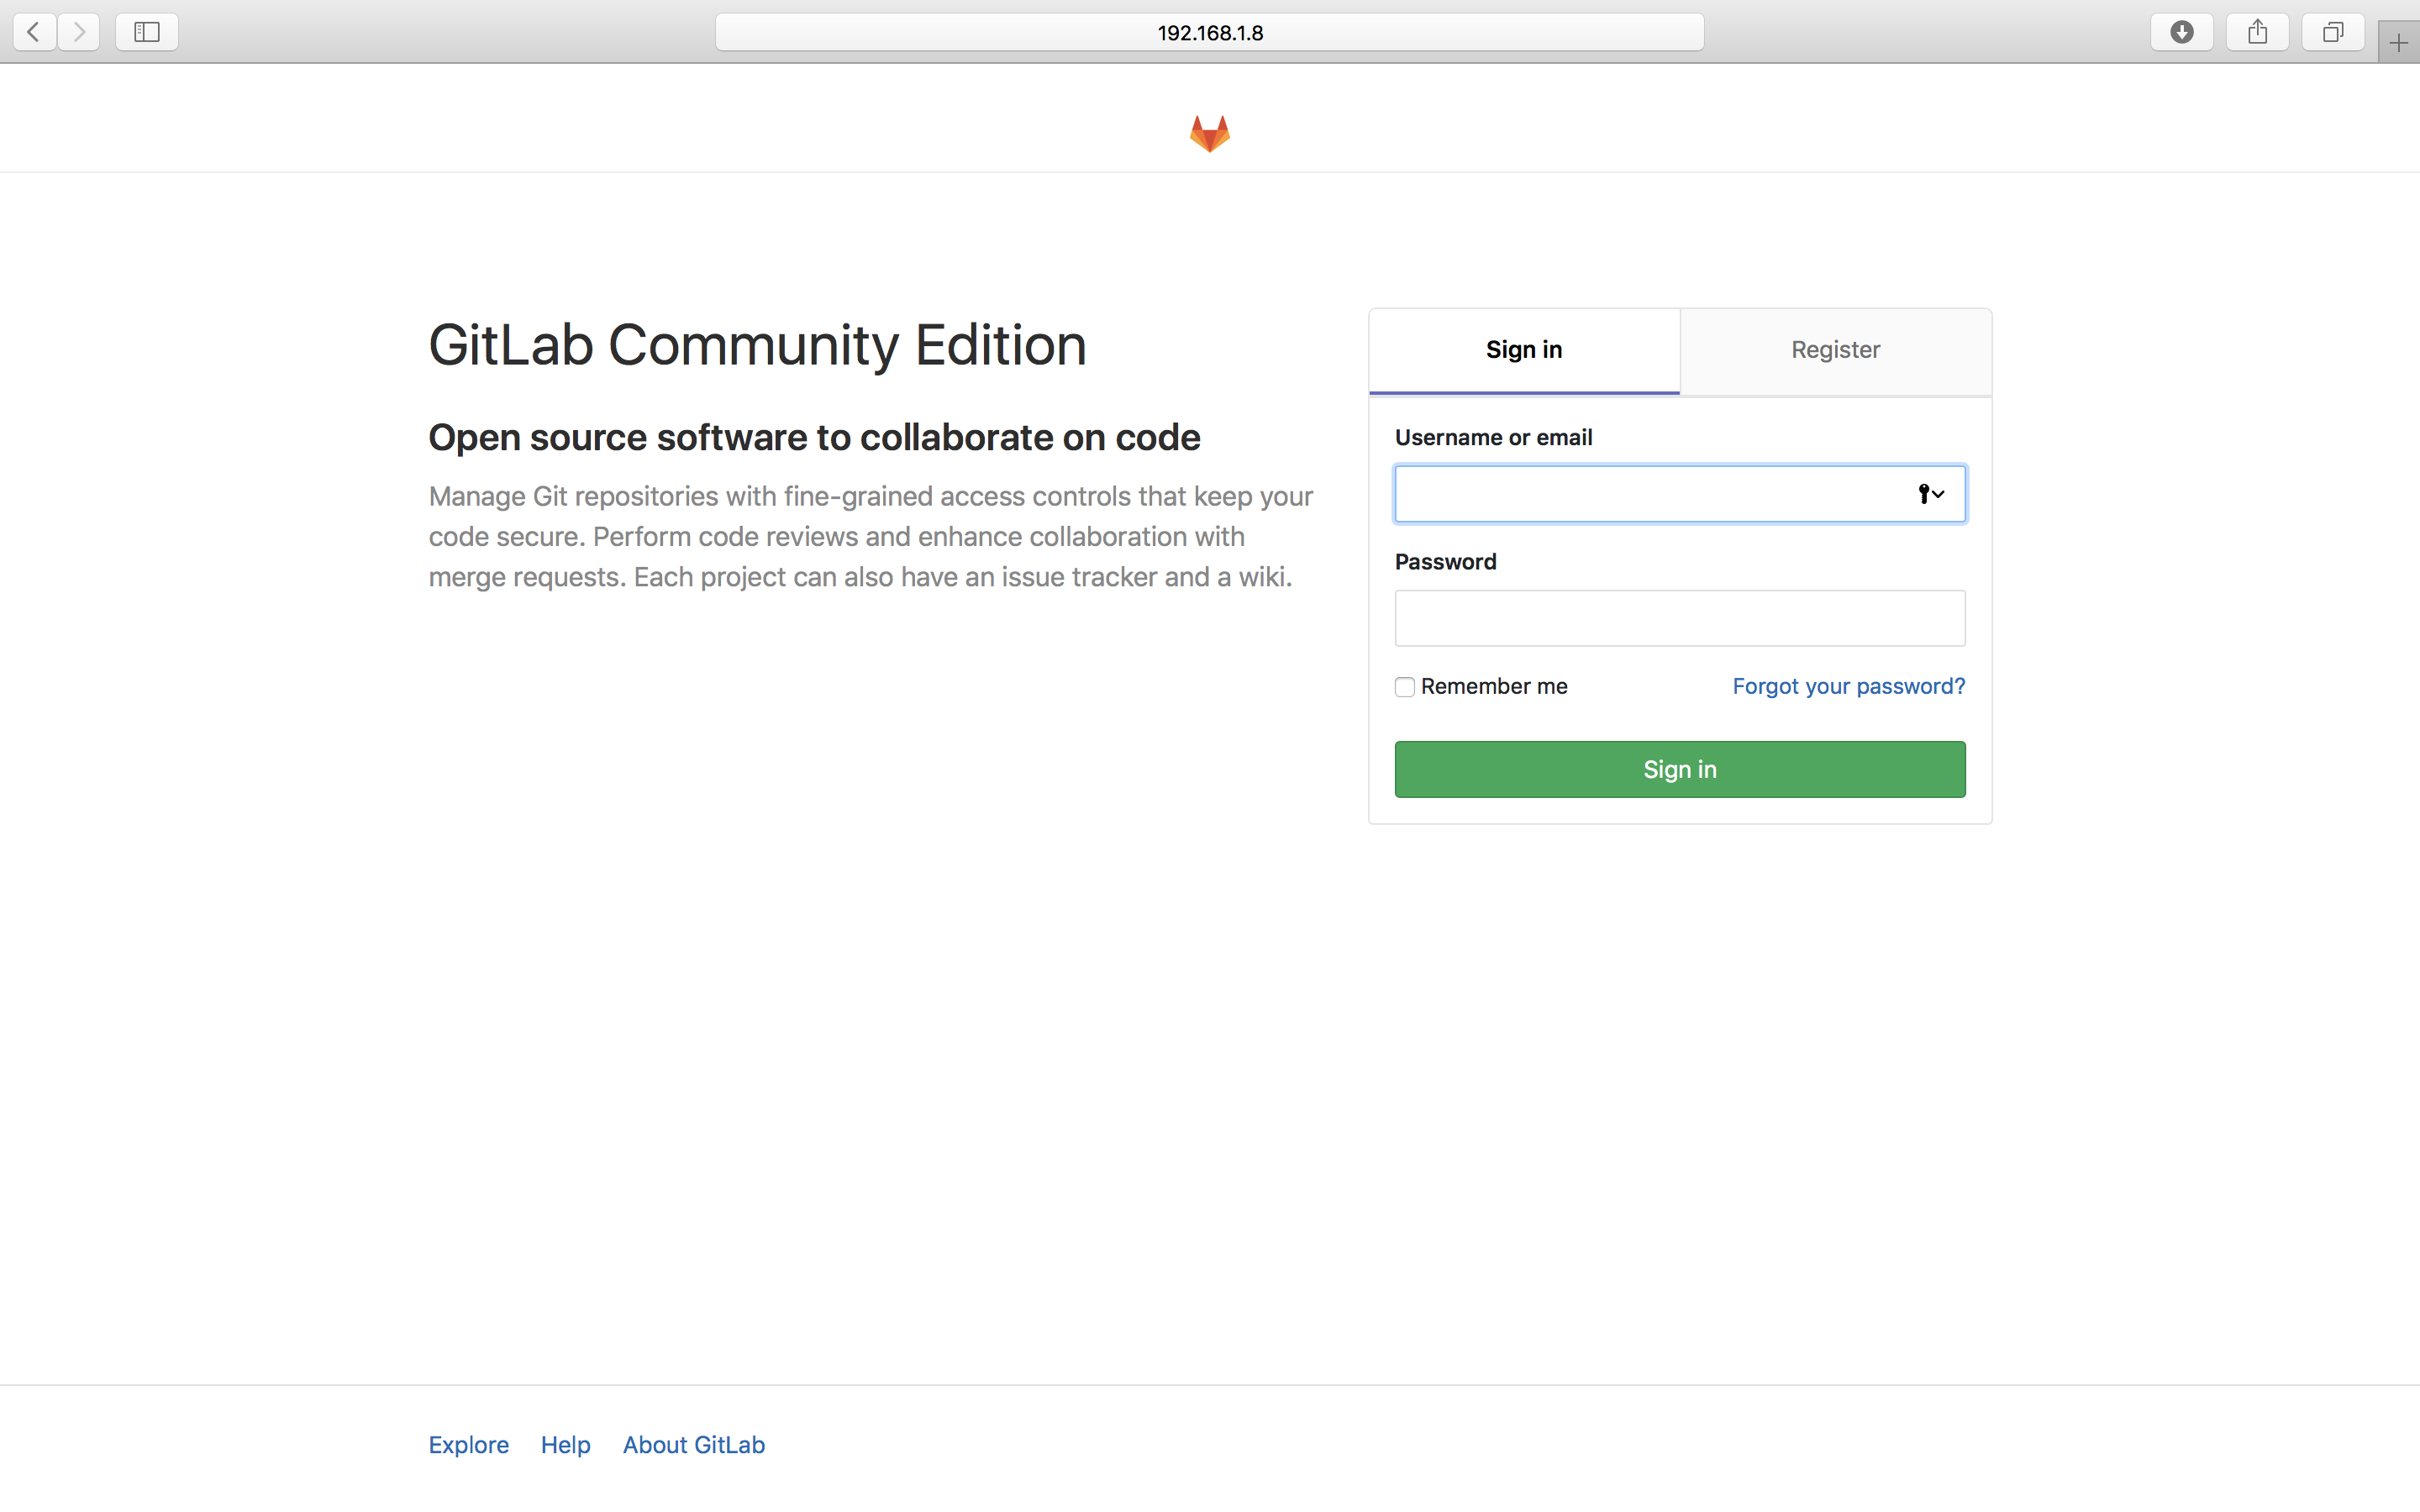Click the back navigation arrow
The image size is (2420, 1512).
[x=33, y=31]
